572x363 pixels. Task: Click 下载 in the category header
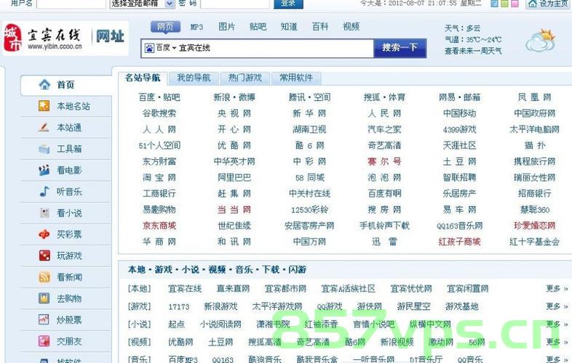tap(270, 269)
